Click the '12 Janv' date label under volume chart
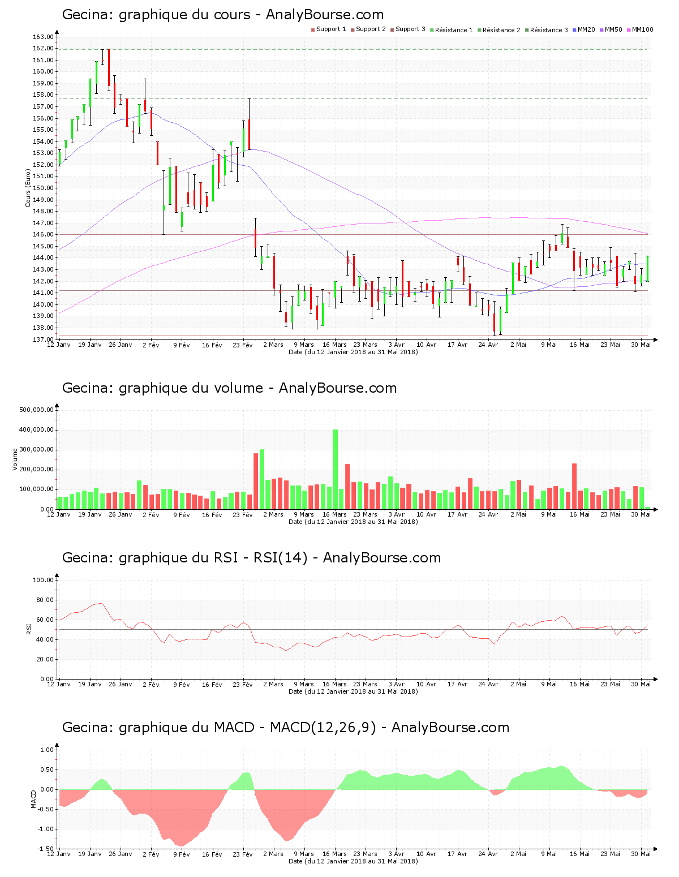 point(59,514)
